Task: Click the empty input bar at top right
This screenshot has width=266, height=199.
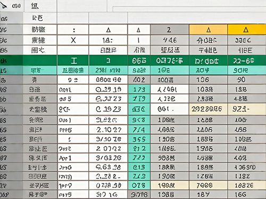Action: coord(189,9)
